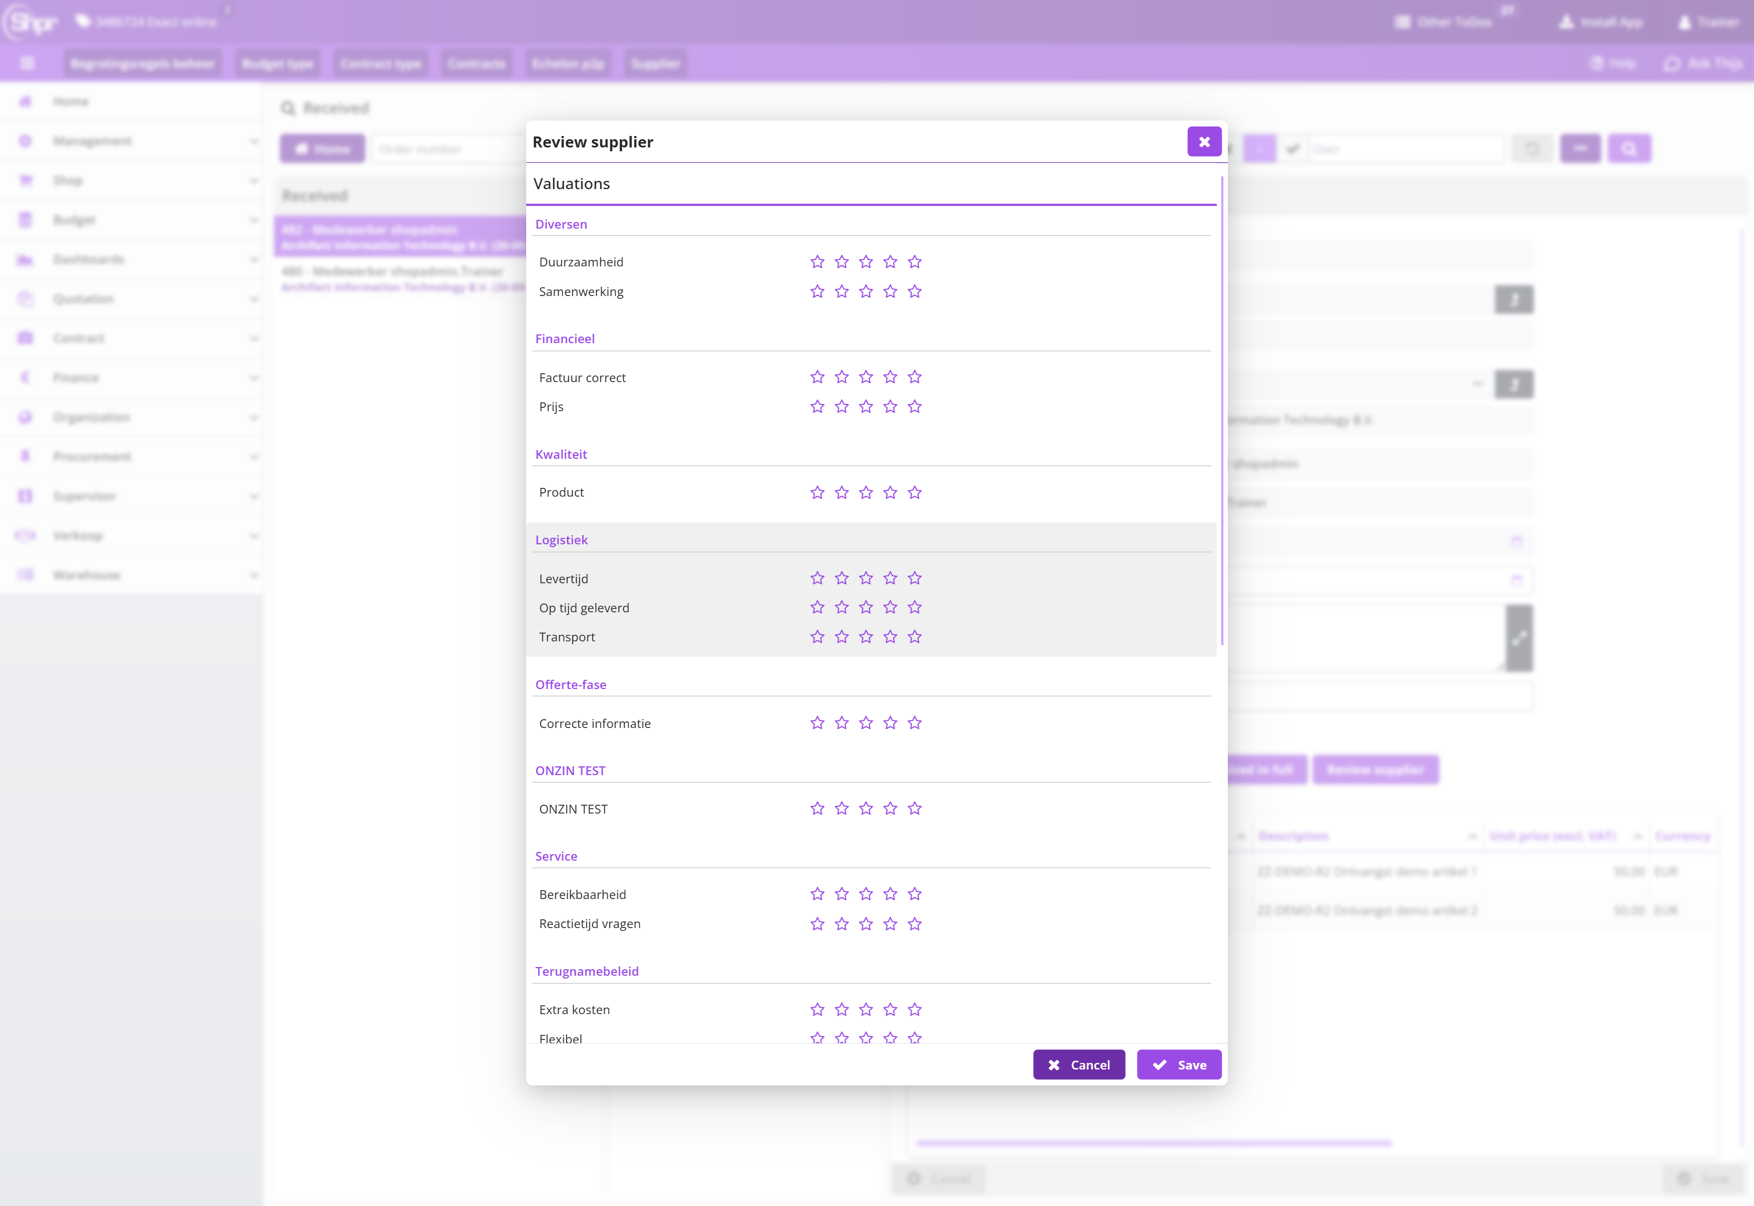Open the Home sidebar item
The image size is (1754, 1206).
click(132, 101)
